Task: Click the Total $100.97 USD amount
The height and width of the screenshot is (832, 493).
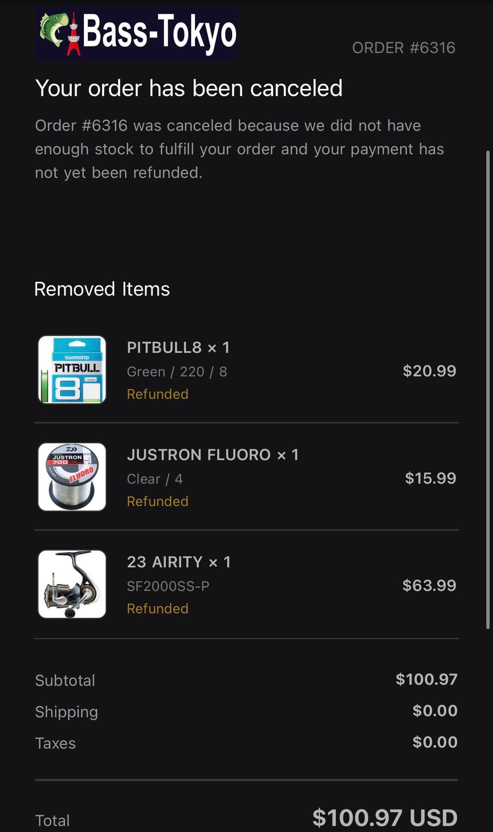Action: [384, 817]
